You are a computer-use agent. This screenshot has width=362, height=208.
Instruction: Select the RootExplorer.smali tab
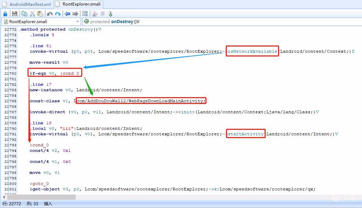pyautogui.click(x=78, y=4)
